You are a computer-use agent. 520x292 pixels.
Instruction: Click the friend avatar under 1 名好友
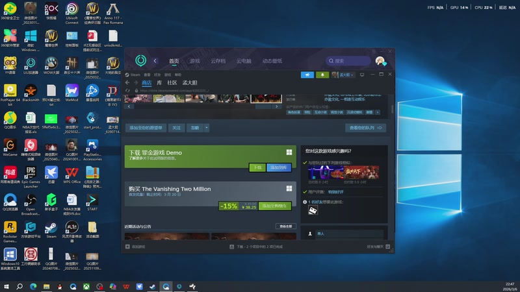[313, 210]
